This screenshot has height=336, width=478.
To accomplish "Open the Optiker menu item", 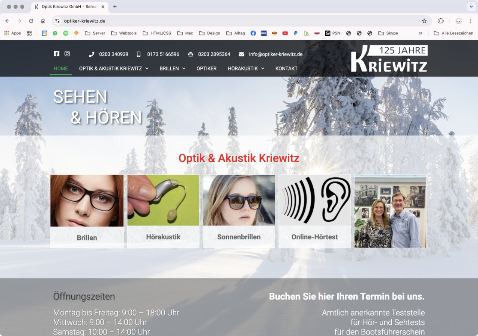I will coord(207,68).
